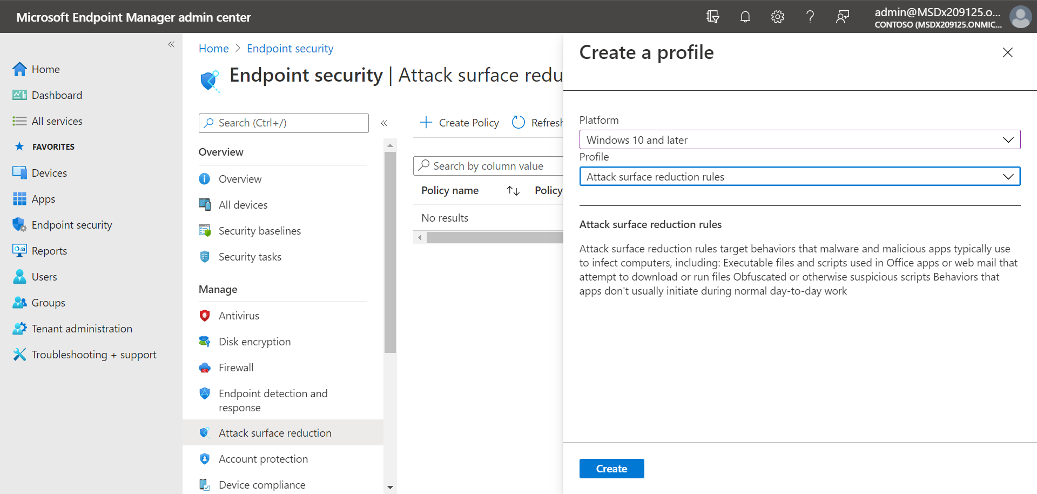The width and height of the screenshot is (1037, 494).
Task: Open the Platform dropdown
Action: (x=800, y=140)
